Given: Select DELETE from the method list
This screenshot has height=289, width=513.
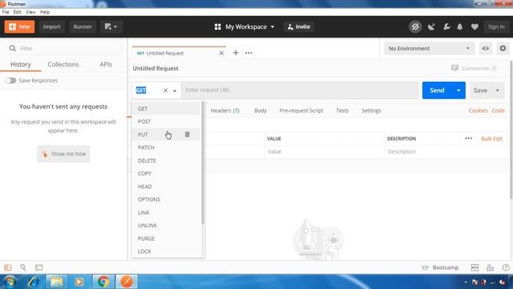Looking at the screenshot, I should click(166, 161).
